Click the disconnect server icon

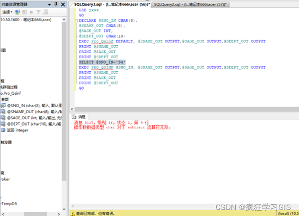tap(25, 12)
